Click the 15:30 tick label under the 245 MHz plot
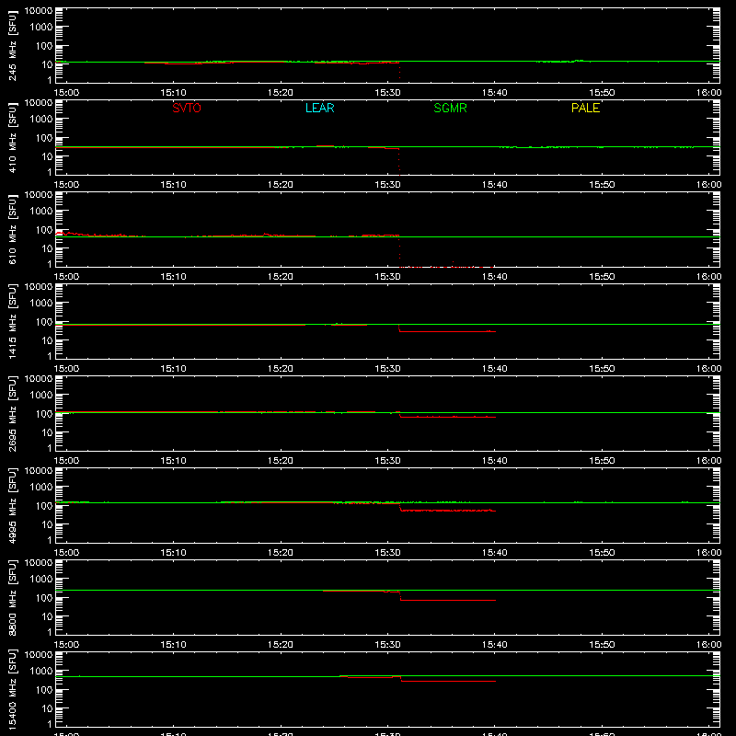Screen dimensions: 736x736 click(x=387, y=93)
